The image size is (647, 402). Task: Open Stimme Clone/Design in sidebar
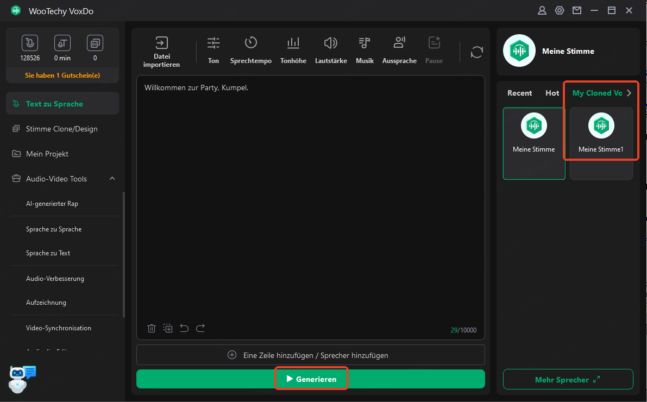[62, 129]
